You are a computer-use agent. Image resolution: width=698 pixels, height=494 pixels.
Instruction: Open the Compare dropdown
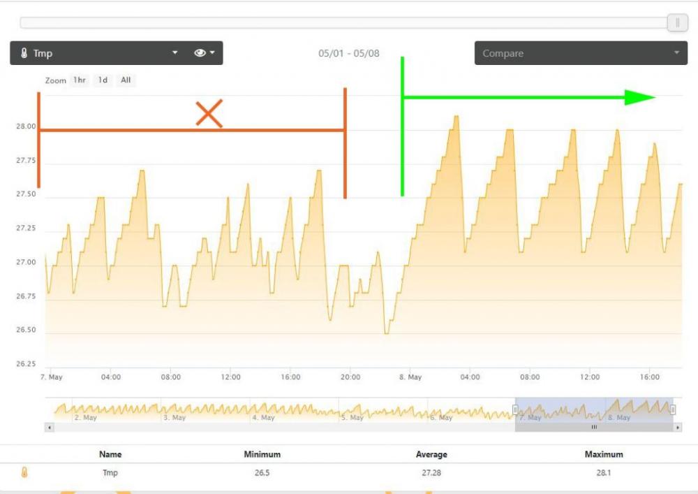581,53
